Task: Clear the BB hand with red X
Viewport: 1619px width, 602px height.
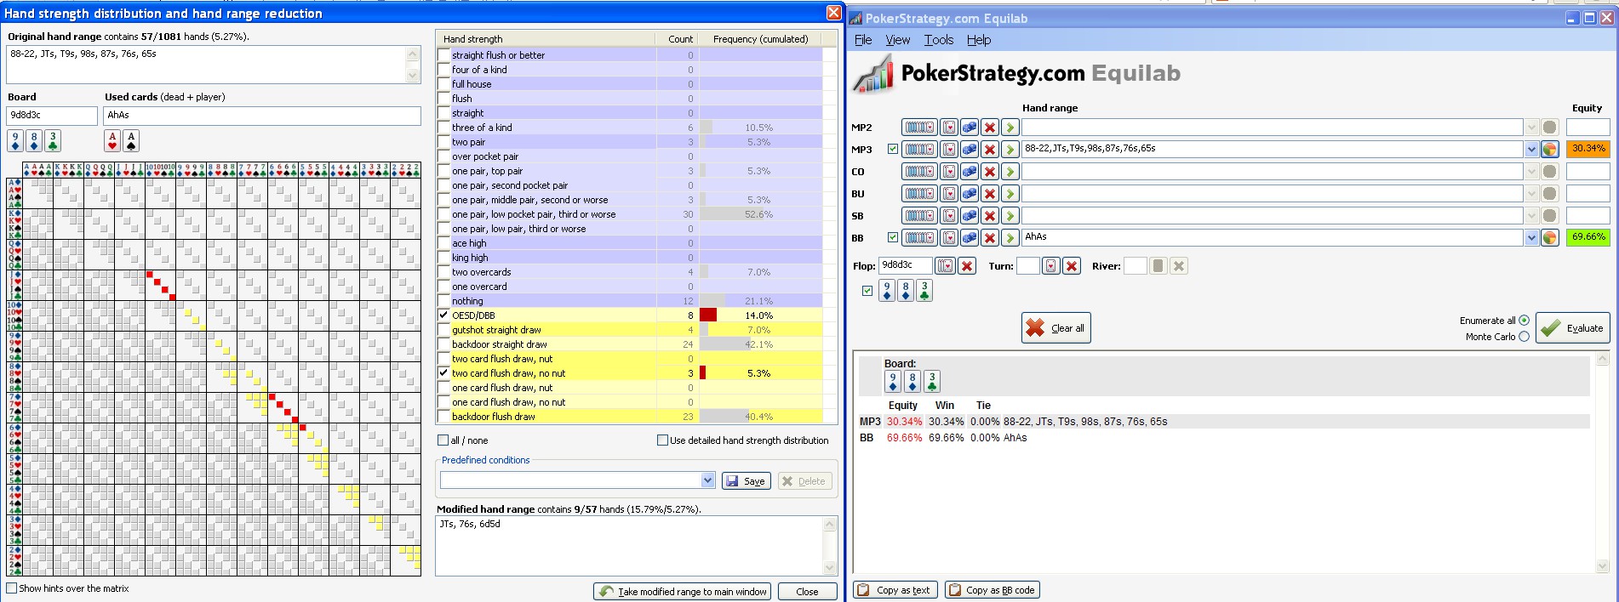Action: pos(989,238)
